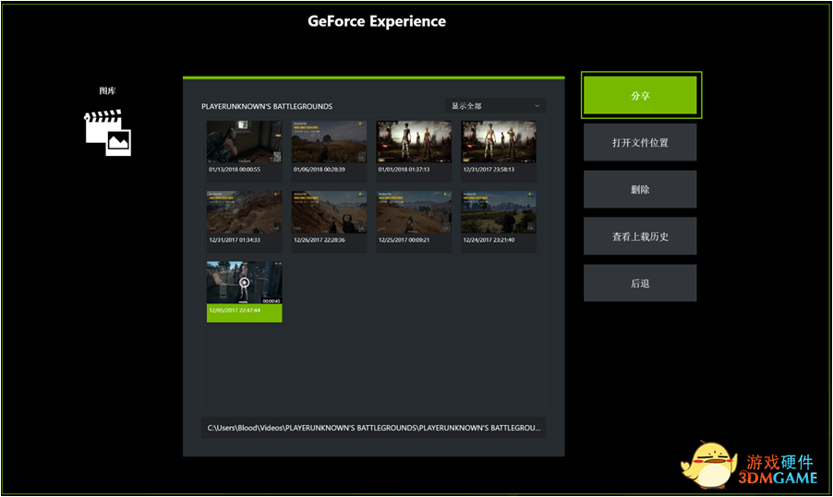Click the 图库 gallery clapperboard icon
The width and height of the screenshot is (833, 497).
(x=107, y=133)
